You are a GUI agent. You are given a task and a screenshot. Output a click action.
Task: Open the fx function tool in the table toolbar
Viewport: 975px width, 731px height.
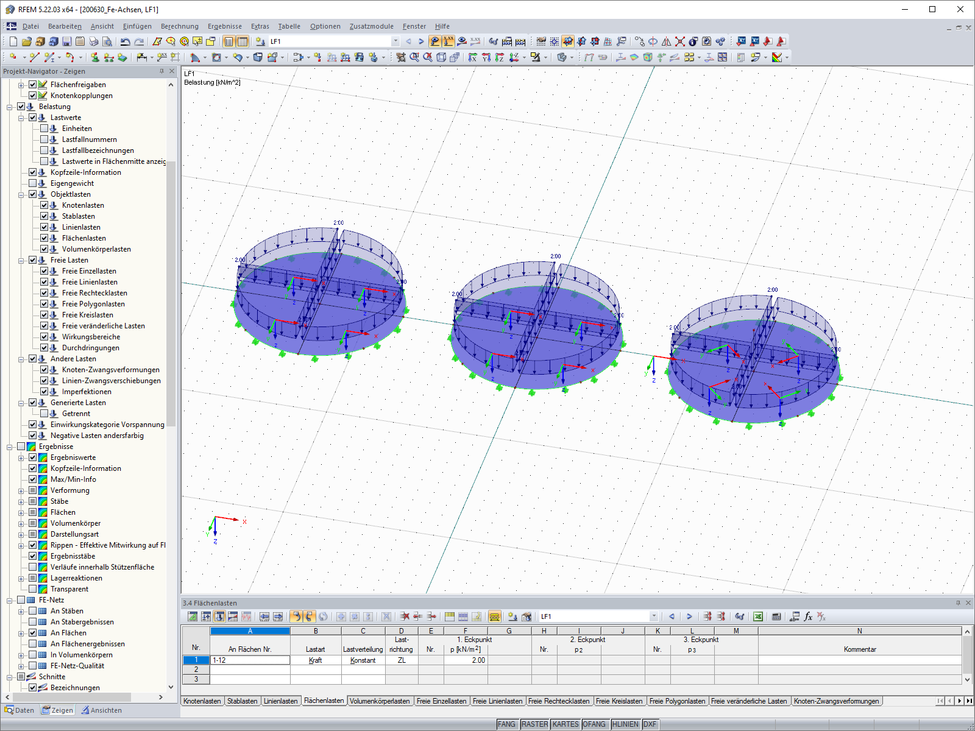(808, 616)
